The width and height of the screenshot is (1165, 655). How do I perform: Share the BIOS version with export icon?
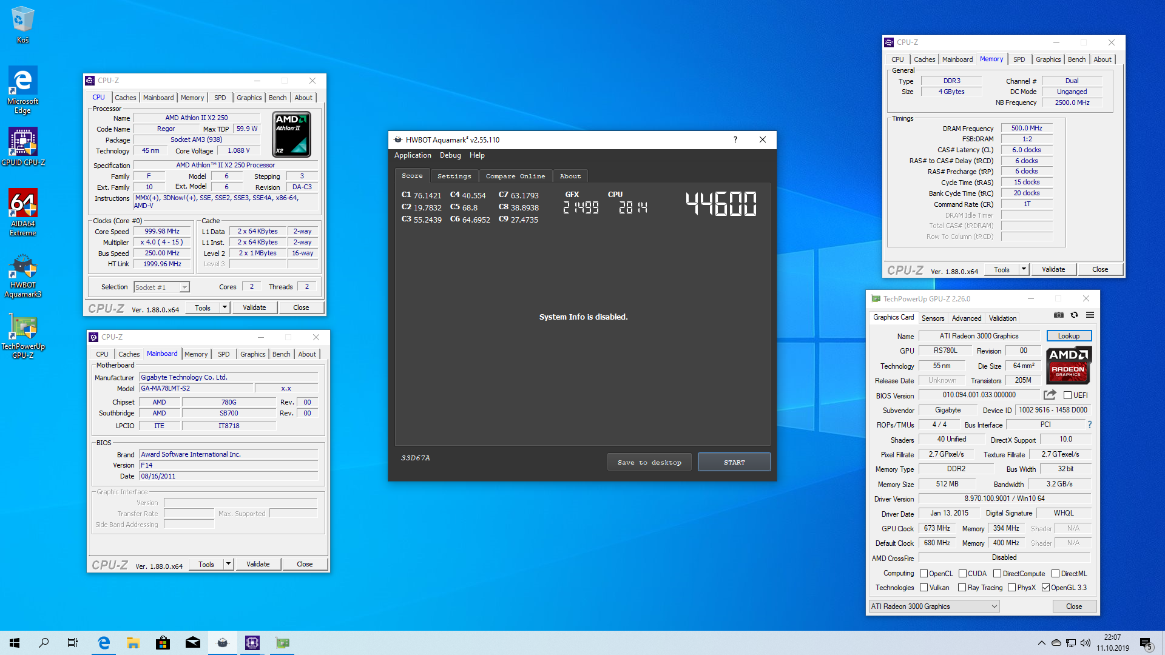pyautogui.click(x=1050, y=395)
